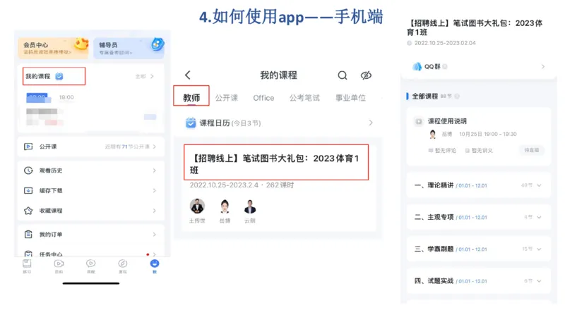Expand the 一、理论精讲 section
This screenshot has height=317, width=565.
click(x=479, y=185)
